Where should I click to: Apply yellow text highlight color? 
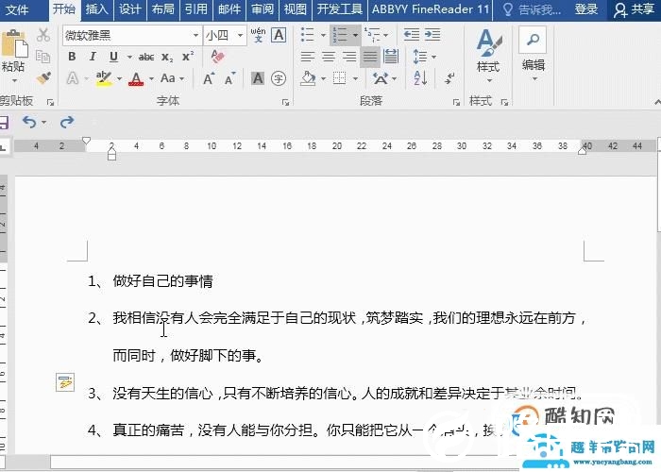coord(104,78)
